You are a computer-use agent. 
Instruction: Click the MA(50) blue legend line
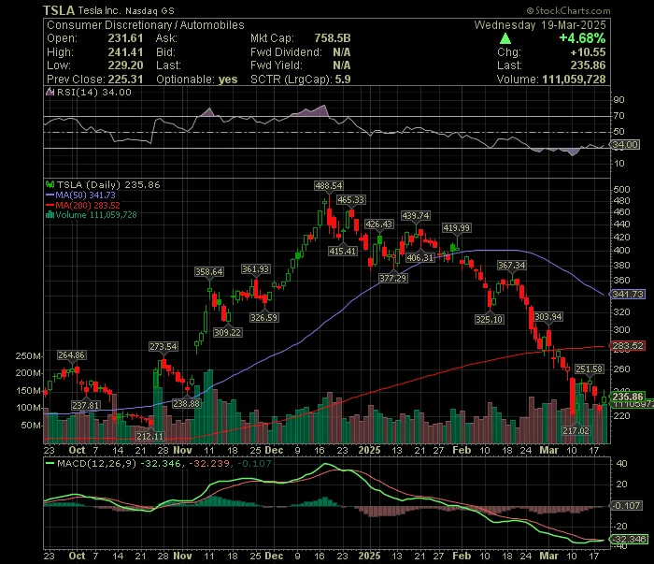(x=50, y=195)
